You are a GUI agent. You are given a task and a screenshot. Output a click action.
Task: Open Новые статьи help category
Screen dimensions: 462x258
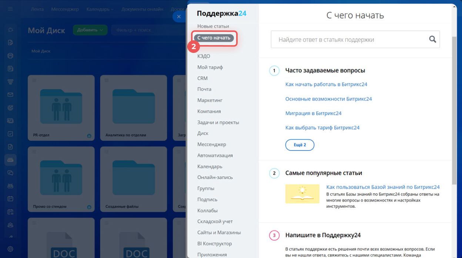point(213,26)
